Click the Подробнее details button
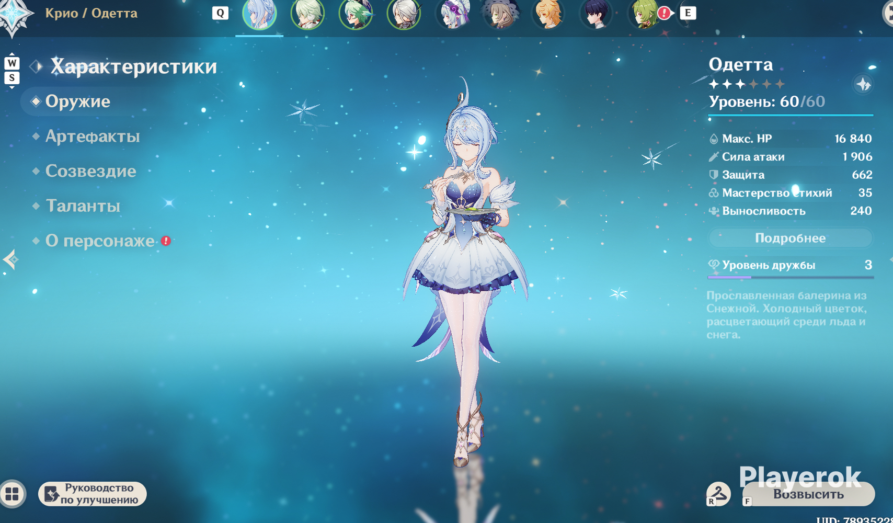 [x=791, y=238]
